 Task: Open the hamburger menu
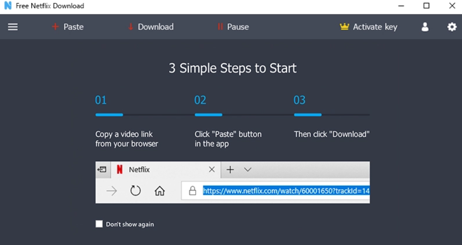coord(13,27)
